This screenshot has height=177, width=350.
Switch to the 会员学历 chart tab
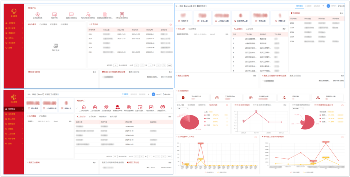coord(202,105)
